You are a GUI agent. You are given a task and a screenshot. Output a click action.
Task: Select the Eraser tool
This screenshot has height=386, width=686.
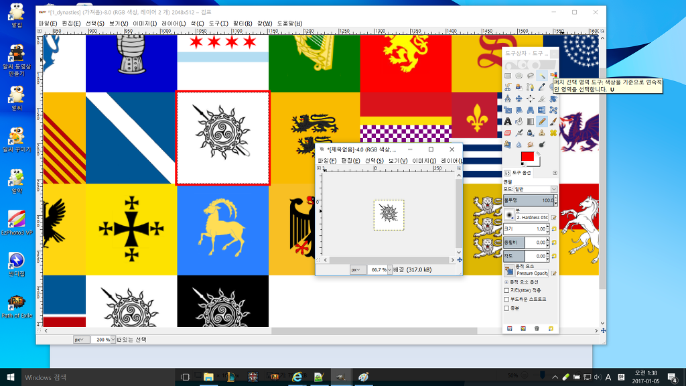click(x=508, y=133)
